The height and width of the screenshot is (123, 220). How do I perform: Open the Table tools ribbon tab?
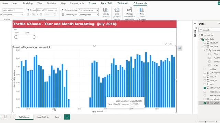(123, 3)
